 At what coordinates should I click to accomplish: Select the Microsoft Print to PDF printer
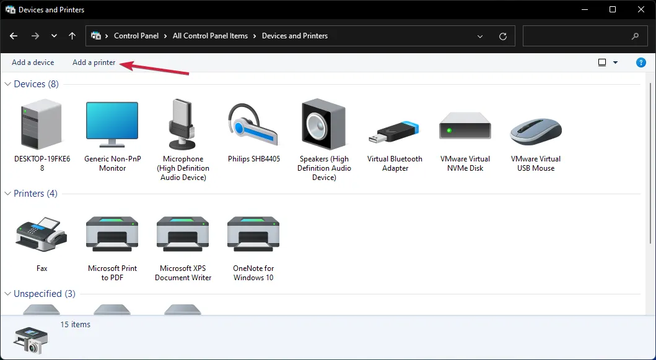(x=112, y=236)
